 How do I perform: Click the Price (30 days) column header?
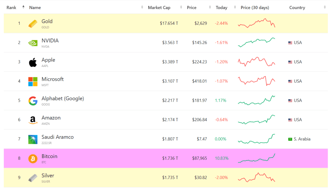click(x=255, y=8)
